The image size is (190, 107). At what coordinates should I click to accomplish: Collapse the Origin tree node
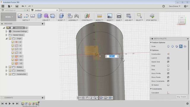(6, 38)
